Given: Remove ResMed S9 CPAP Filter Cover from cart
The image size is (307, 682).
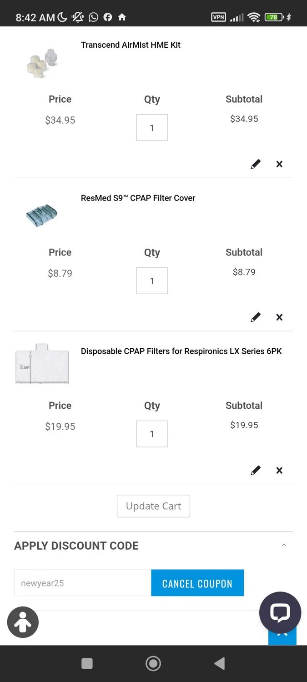Looking at the screenshot, I should click(279, 317).
